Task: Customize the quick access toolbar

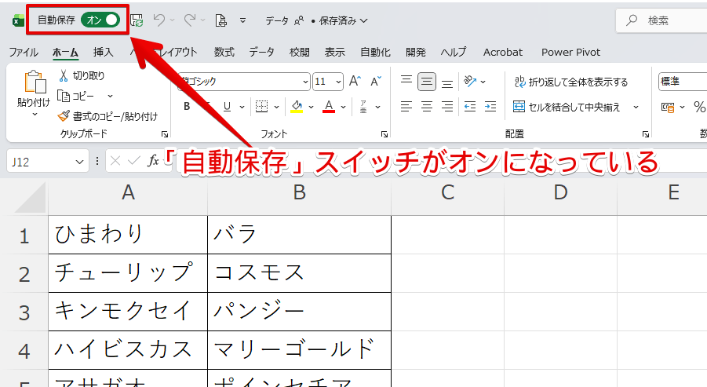Action: click(242, 20)
